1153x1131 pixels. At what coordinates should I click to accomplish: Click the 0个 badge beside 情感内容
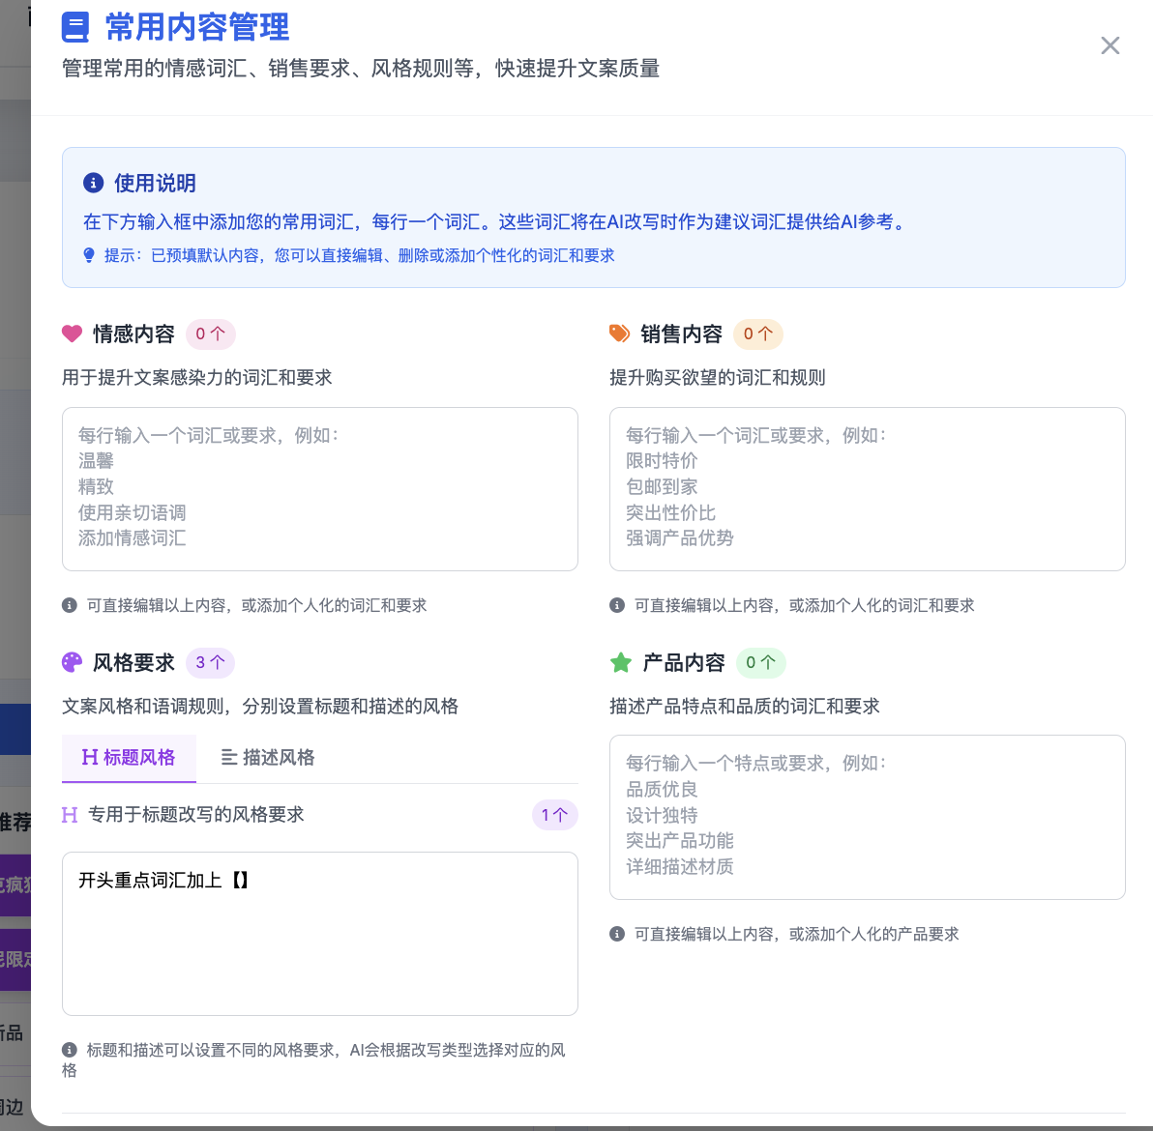click(x=210, y=333)
